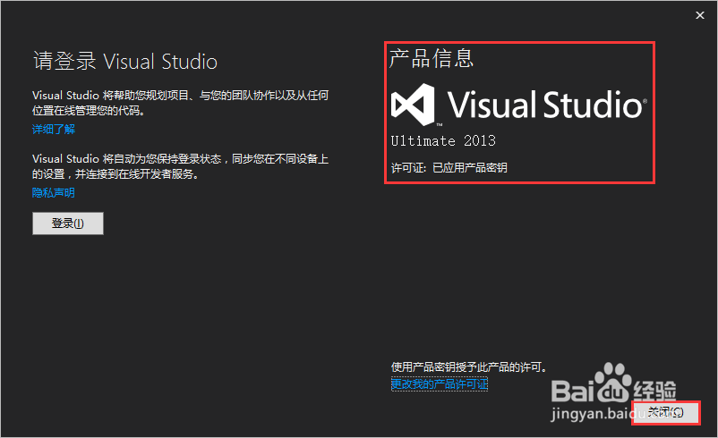Click the 请登录 Visual Studio heading
This screenshot has width=718, height=438.
click(x=125, y=62)
